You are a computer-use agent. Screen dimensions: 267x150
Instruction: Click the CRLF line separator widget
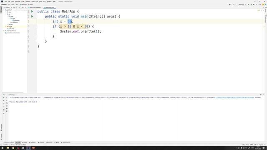pos(252,145)
